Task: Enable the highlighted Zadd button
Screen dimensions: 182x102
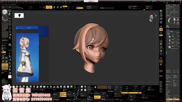Action: (x=65, y=6)
